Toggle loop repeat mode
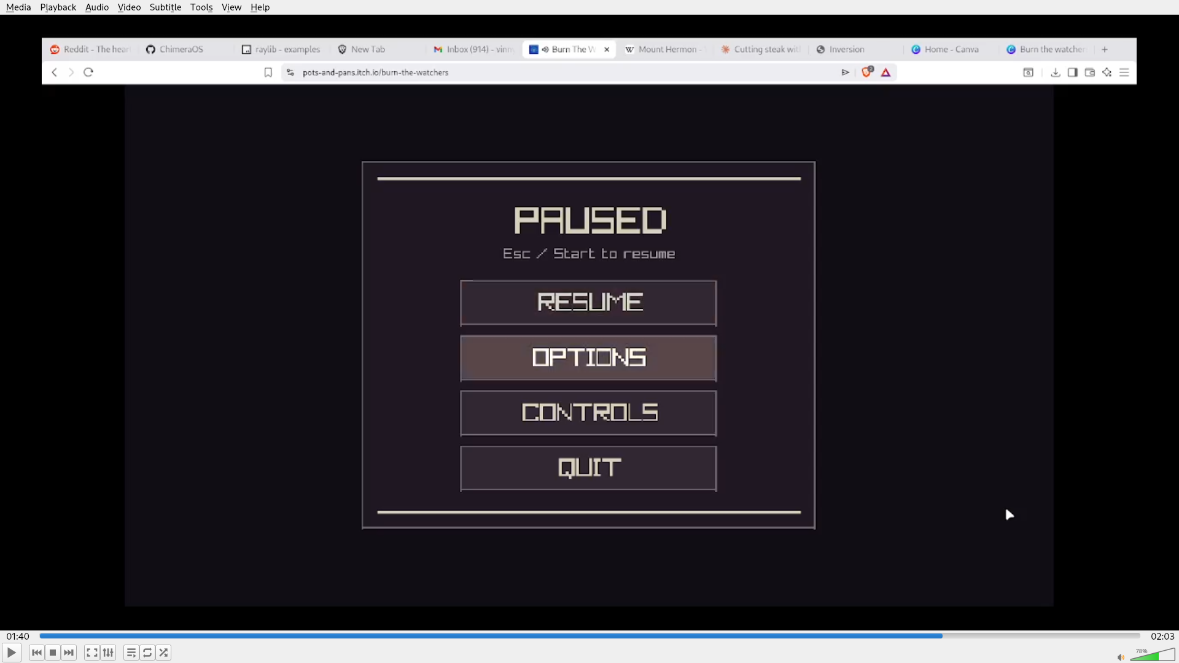Image resolution: width=1179 pixels, height=663 pixels. (x=147, y=653)
